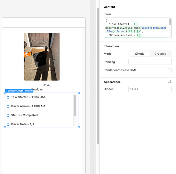Click the drag handle on deliveryDetailTimeline label
This screenshot has width=176, height=174.
pyautogui.click(x=7, y=91)
